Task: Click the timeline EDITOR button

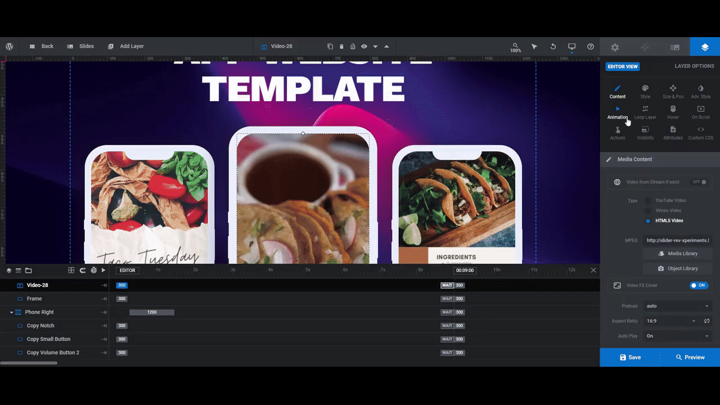Action: tap(128, 271)
